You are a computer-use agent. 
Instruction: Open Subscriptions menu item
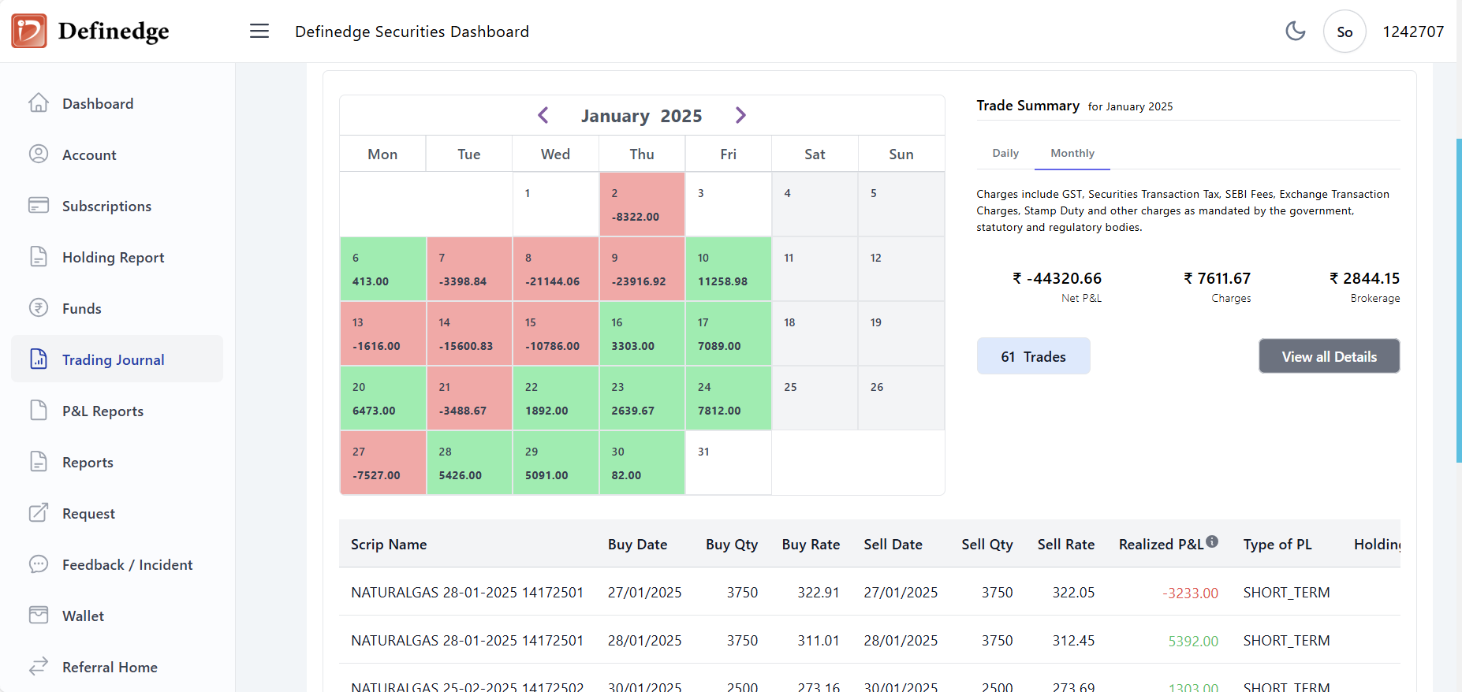pyautogui.click(x=117, y=206)
